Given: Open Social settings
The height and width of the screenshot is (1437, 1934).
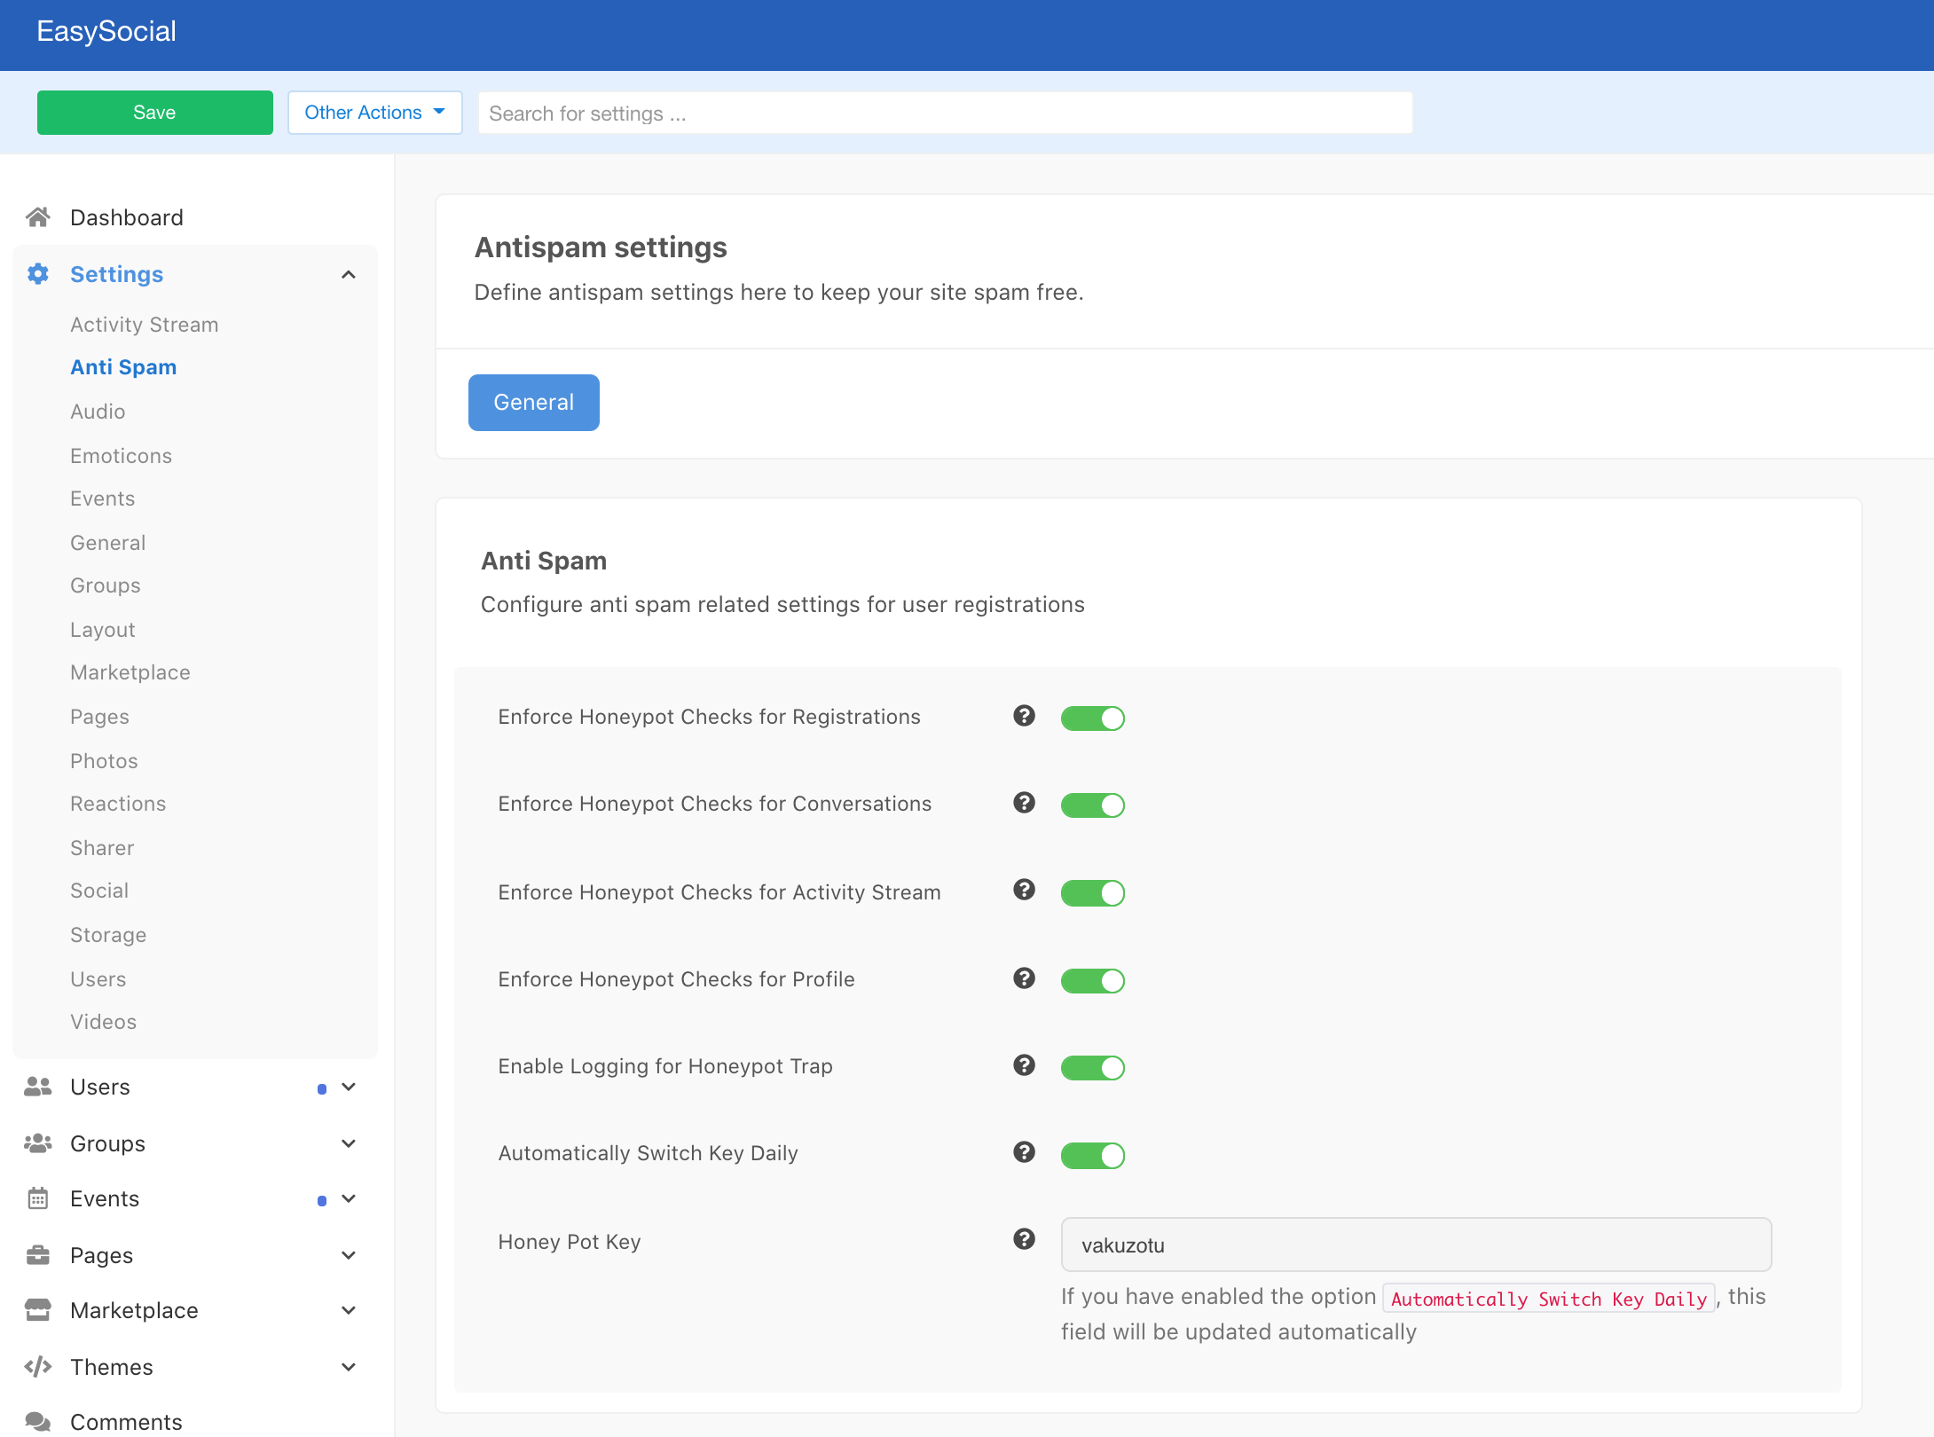Looking at the screenshot, I should (x=99, y=891).
